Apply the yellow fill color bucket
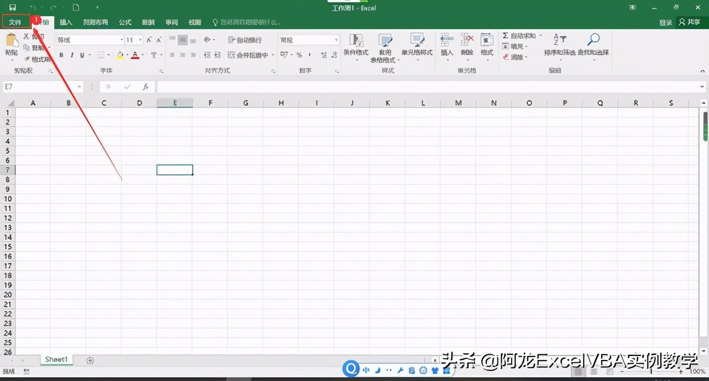 [x=120, y=55]
